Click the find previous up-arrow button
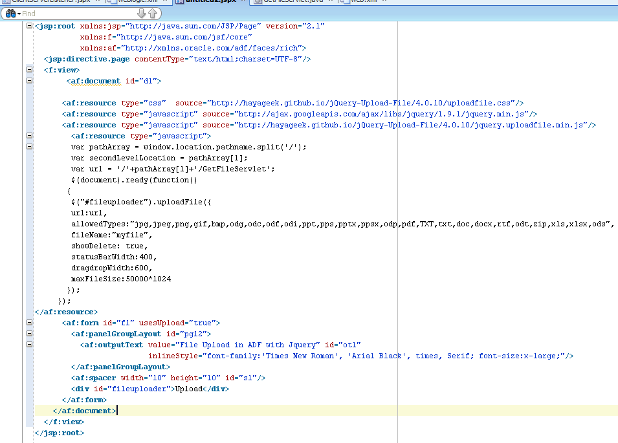 (x=152, y=13)
